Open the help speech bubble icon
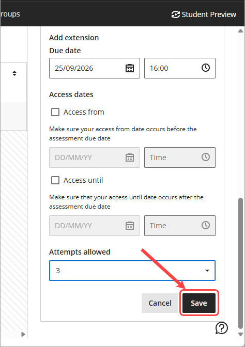 point(222,328)
